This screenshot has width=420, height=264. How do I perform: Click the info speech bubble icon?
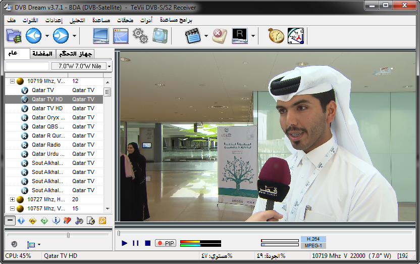pos(56,221)
